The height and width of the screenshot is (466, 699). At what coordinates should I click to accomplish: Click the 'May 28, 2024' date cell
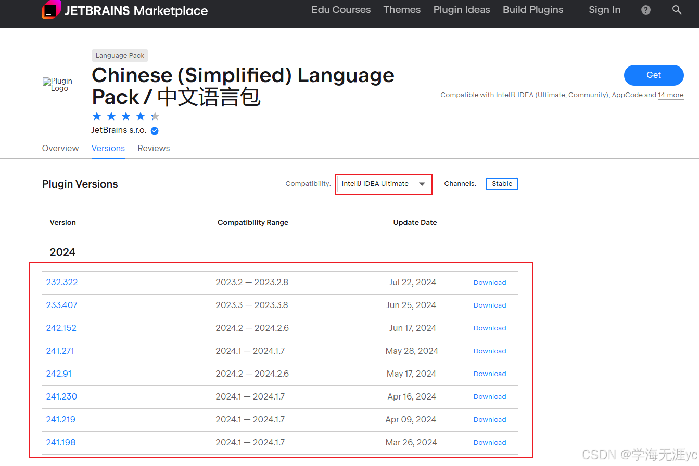412,351
